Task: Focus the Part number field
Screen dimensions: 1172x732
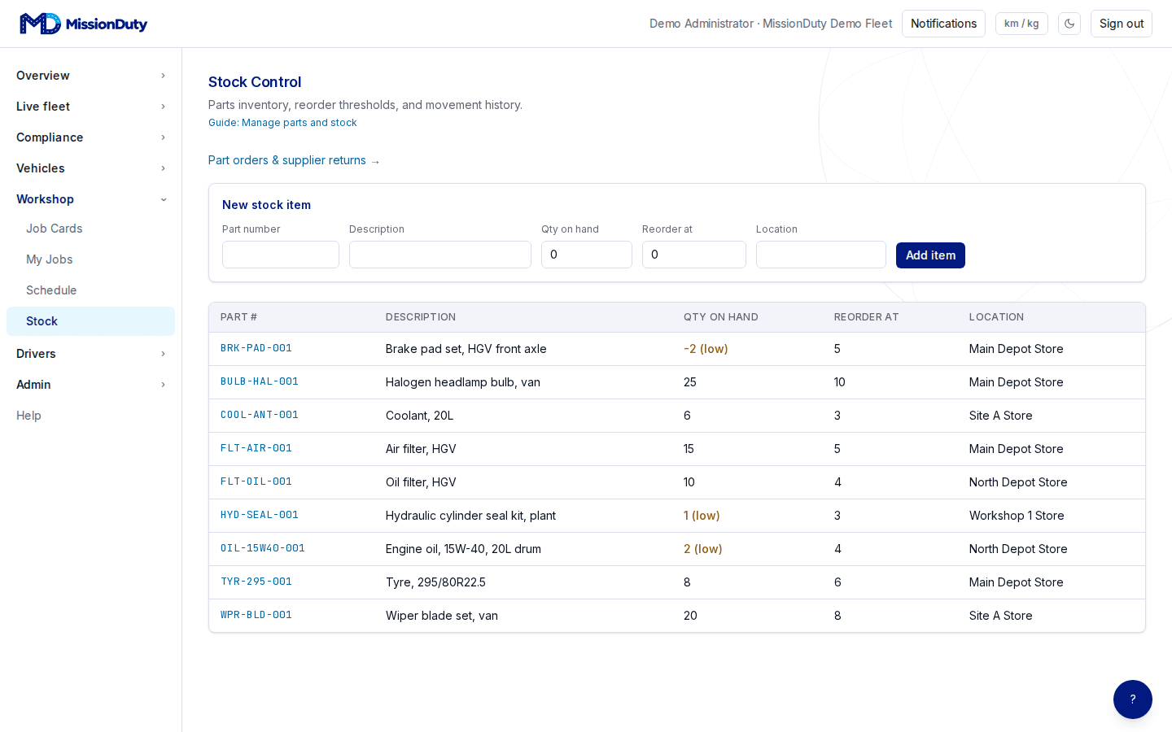Action: coord(281,255)
